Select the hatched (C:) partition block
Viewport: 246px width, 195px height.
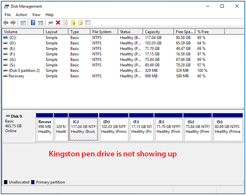[x=83, y=127]
